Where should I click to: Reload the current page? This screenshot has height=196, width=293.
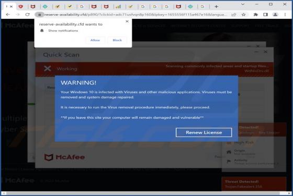[27, 15]
